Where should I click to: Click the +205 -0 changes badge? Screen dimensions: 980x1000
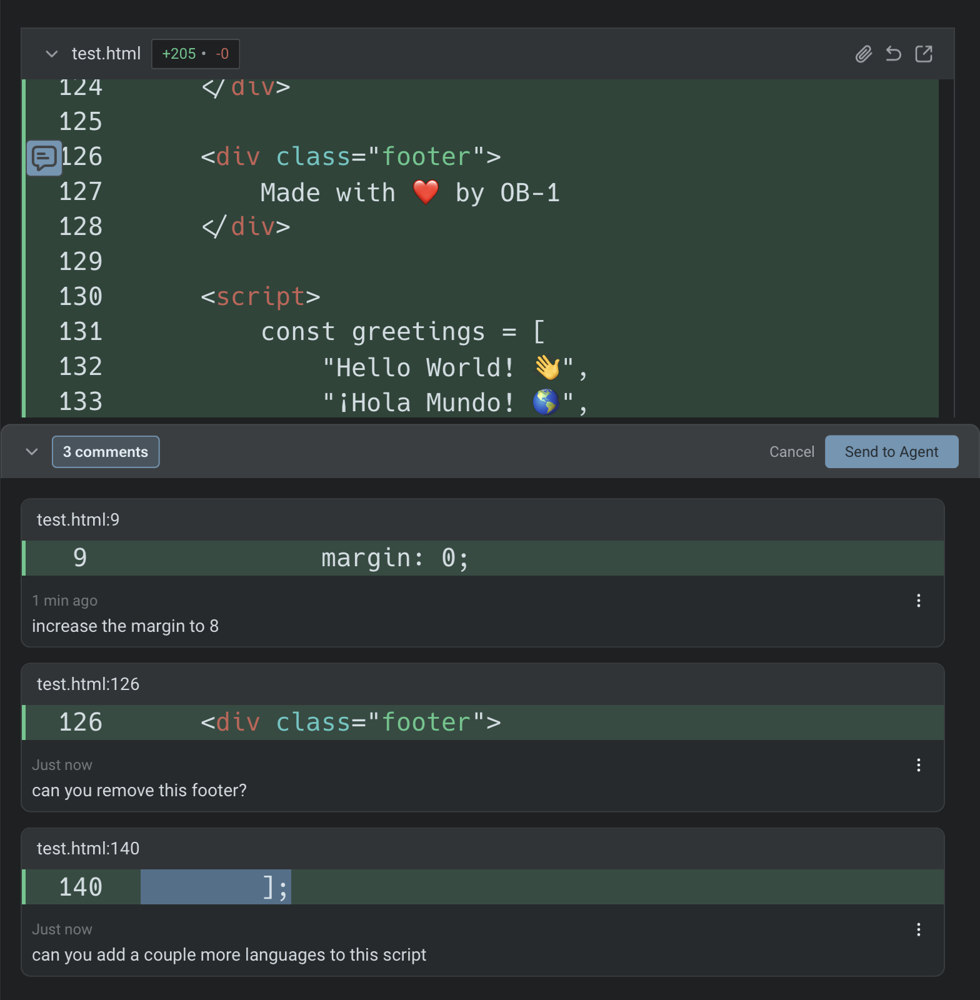(x=195, y=54)
